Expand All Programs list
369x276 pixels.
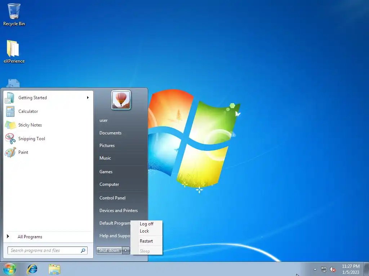[48, 236]
